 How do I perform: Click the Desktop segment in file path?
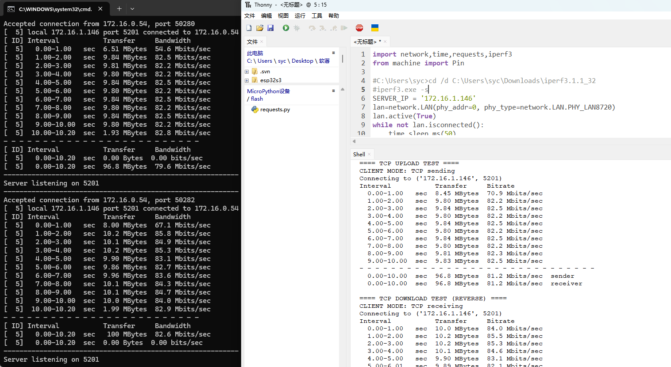302,61
